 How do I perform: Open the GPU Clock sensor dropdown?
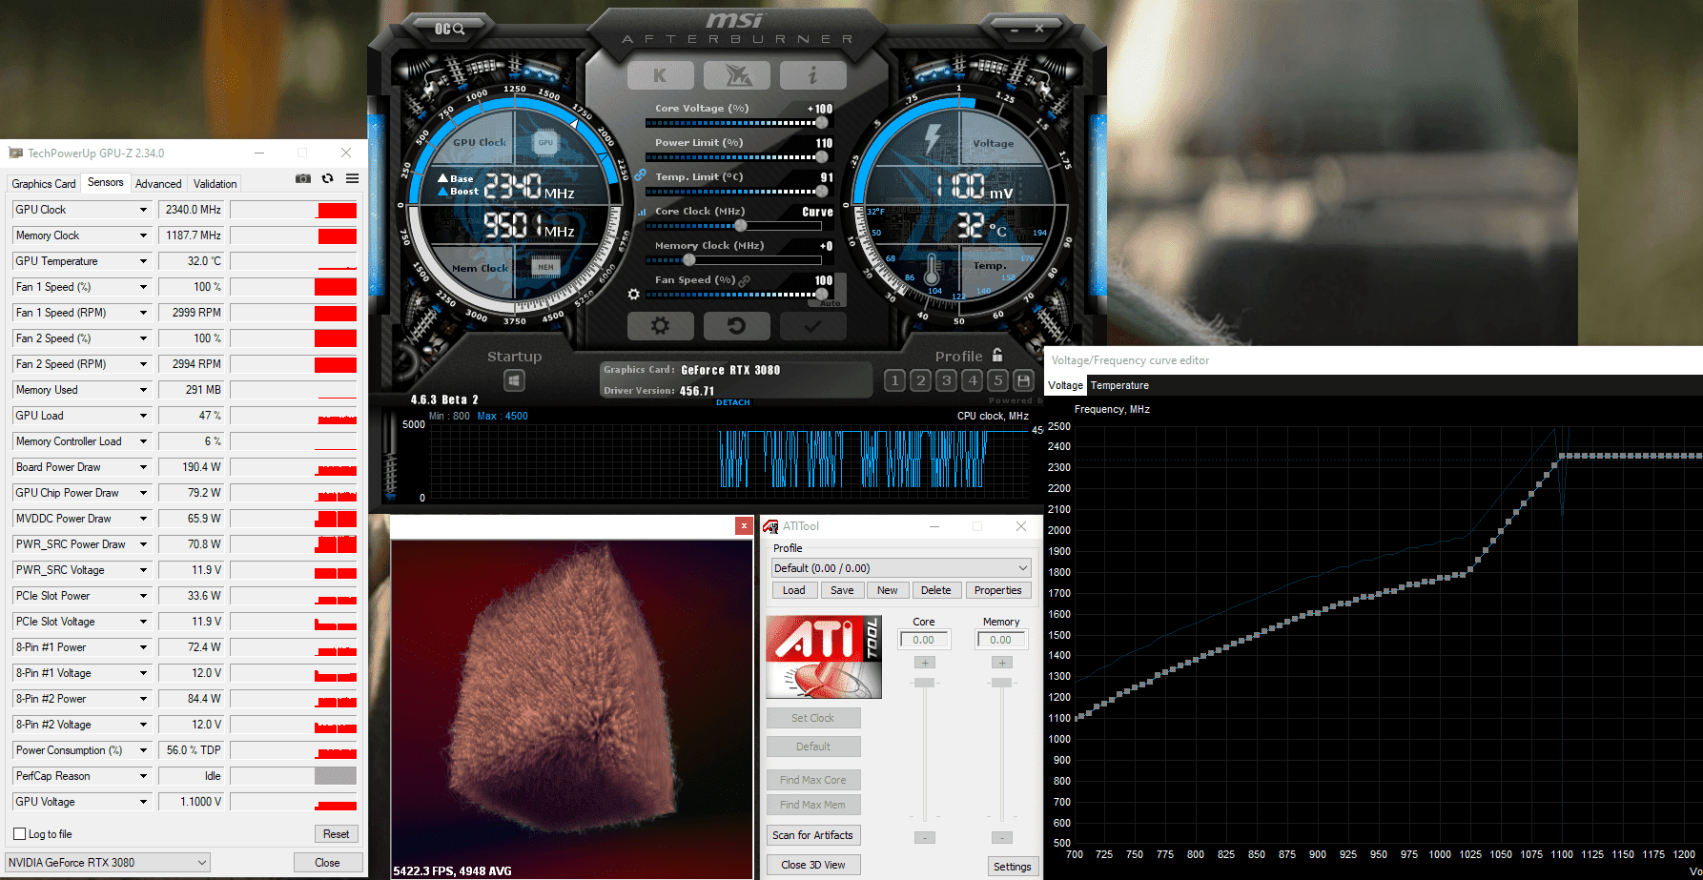144,210
